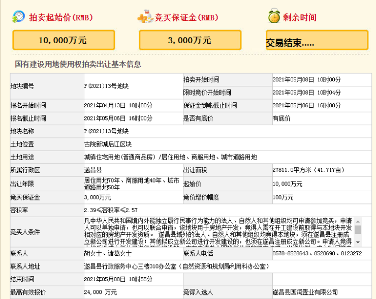Click the scrollbar thumb in 竞买人条件 box

(x=358, y=229)
